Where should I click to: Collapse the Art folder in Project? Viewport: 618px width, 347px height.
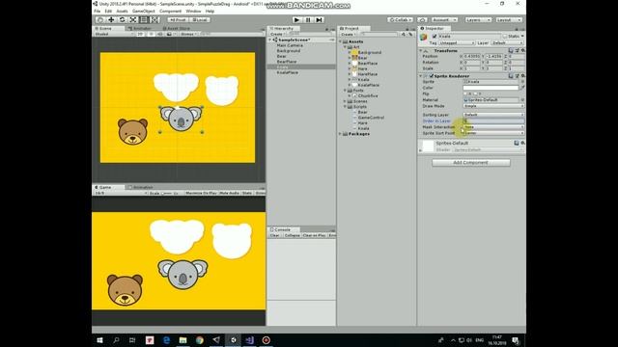click(x=345, y=47)
